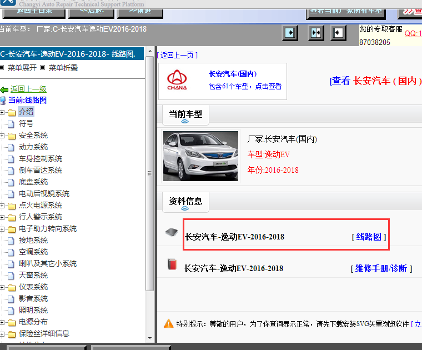Click the 返回主目录 button
The height and width of the screenshot is (350, 422).
pos(34,13)
